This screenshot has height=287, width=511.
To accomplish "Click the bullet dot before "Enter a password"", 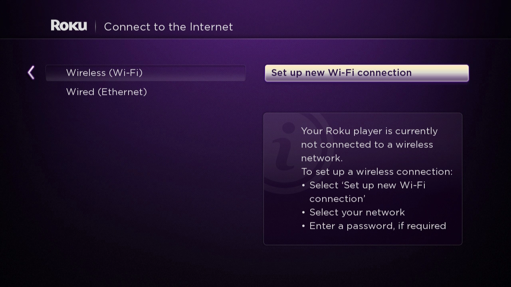I will (x=303, y=226).
